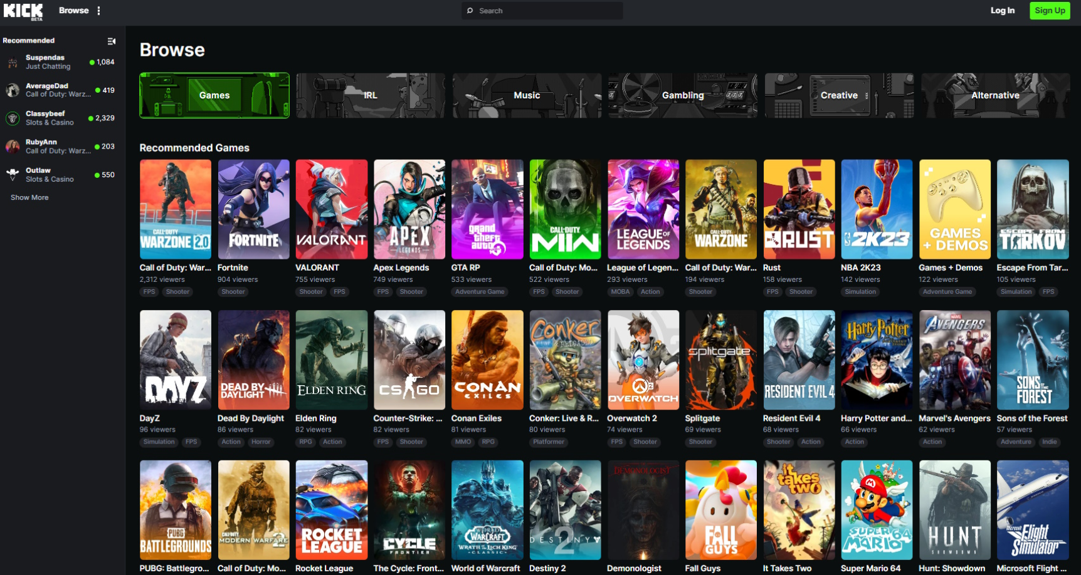Open the Browse link in header

click(73, 11)
